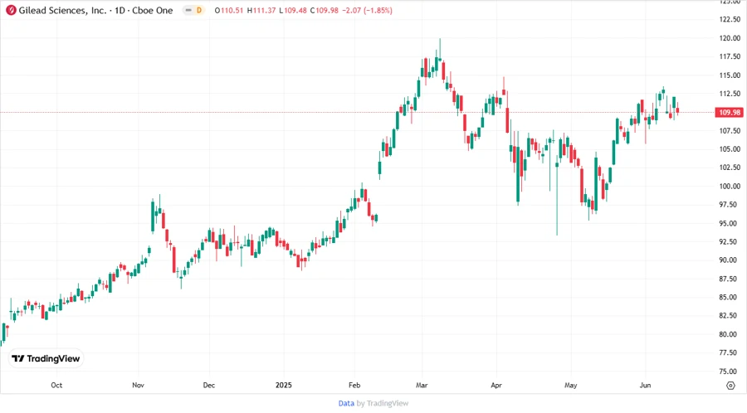Click the 109.98 current price label
This screenshot has width=747, height=413.
[x=730, y=112]
